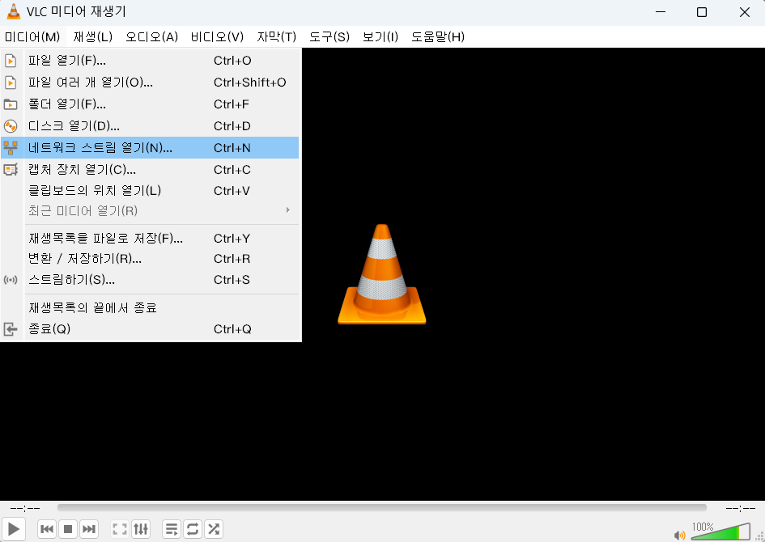
Task: Open the 도구 menu
Action: point(328,36)
